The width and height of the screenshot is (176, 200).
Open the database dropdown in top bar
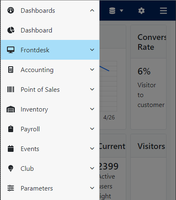116,11
